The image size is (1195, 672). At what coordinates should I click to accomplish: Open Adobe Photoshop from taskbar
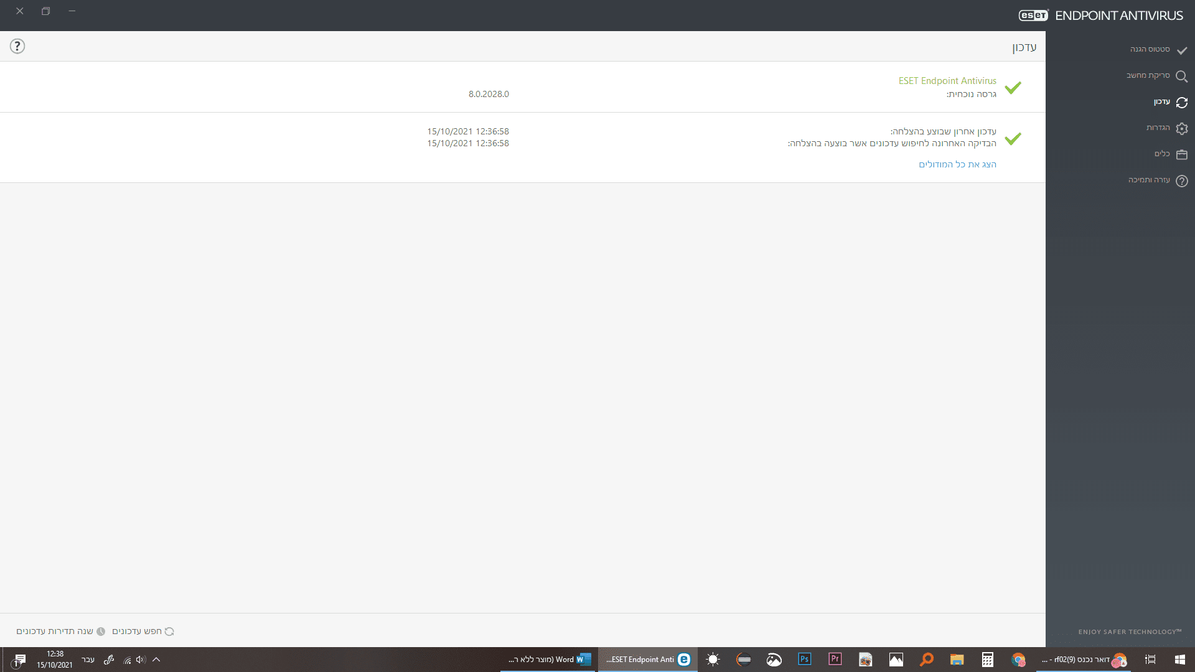805,660
